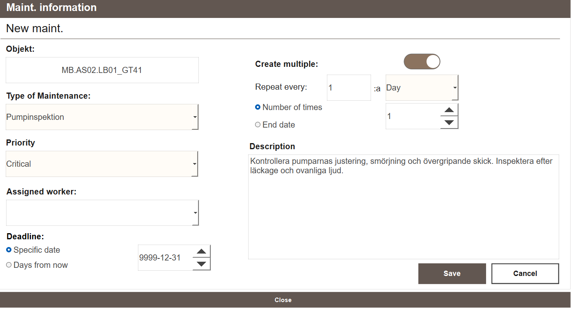Image resolution: width=571 pixels, height=309 pixels.
Task: Open the Assigned worker dropdown
Action: coord(102,213)
